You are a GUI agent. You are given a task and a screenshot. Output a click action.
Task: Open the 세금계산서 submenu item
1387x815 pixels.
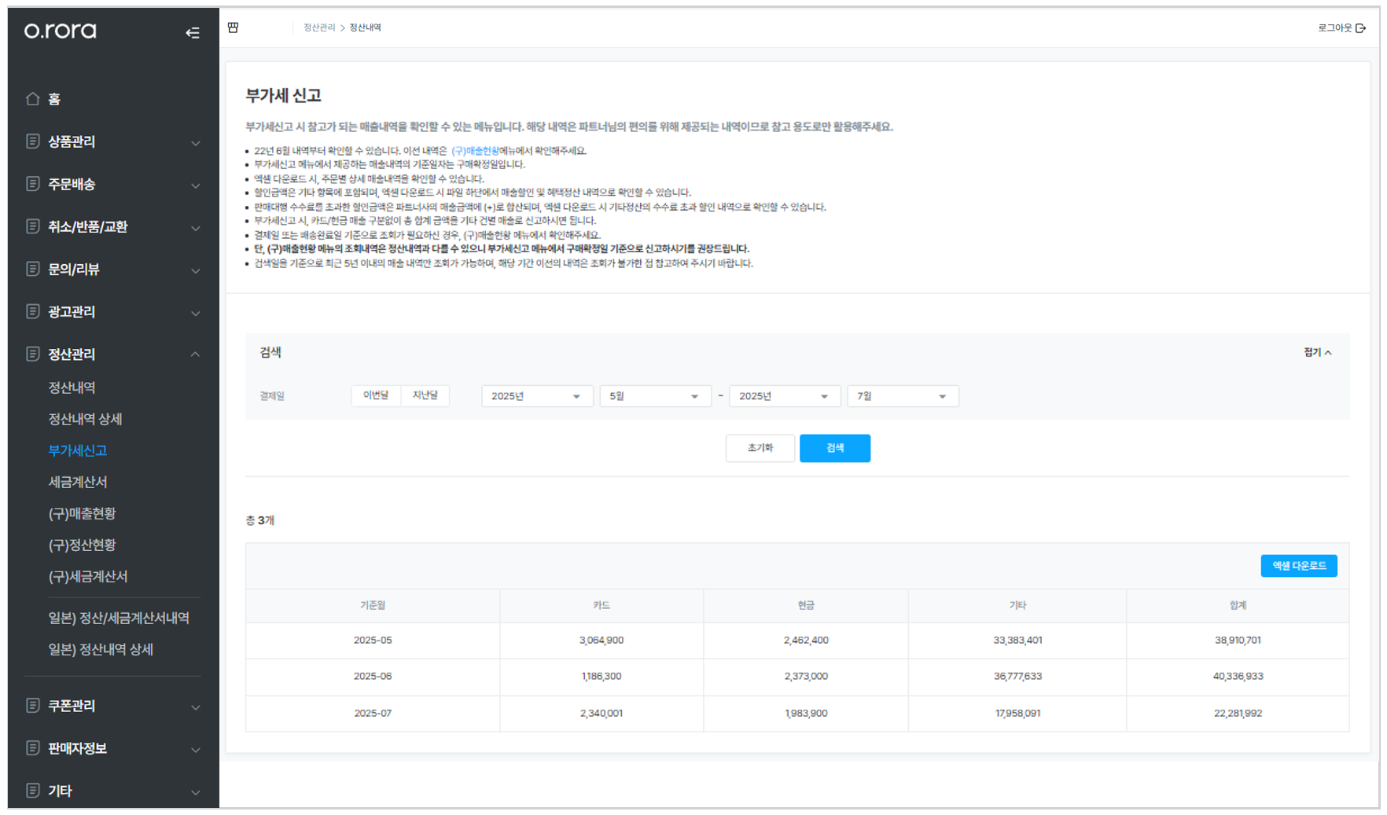coord(78,482)
